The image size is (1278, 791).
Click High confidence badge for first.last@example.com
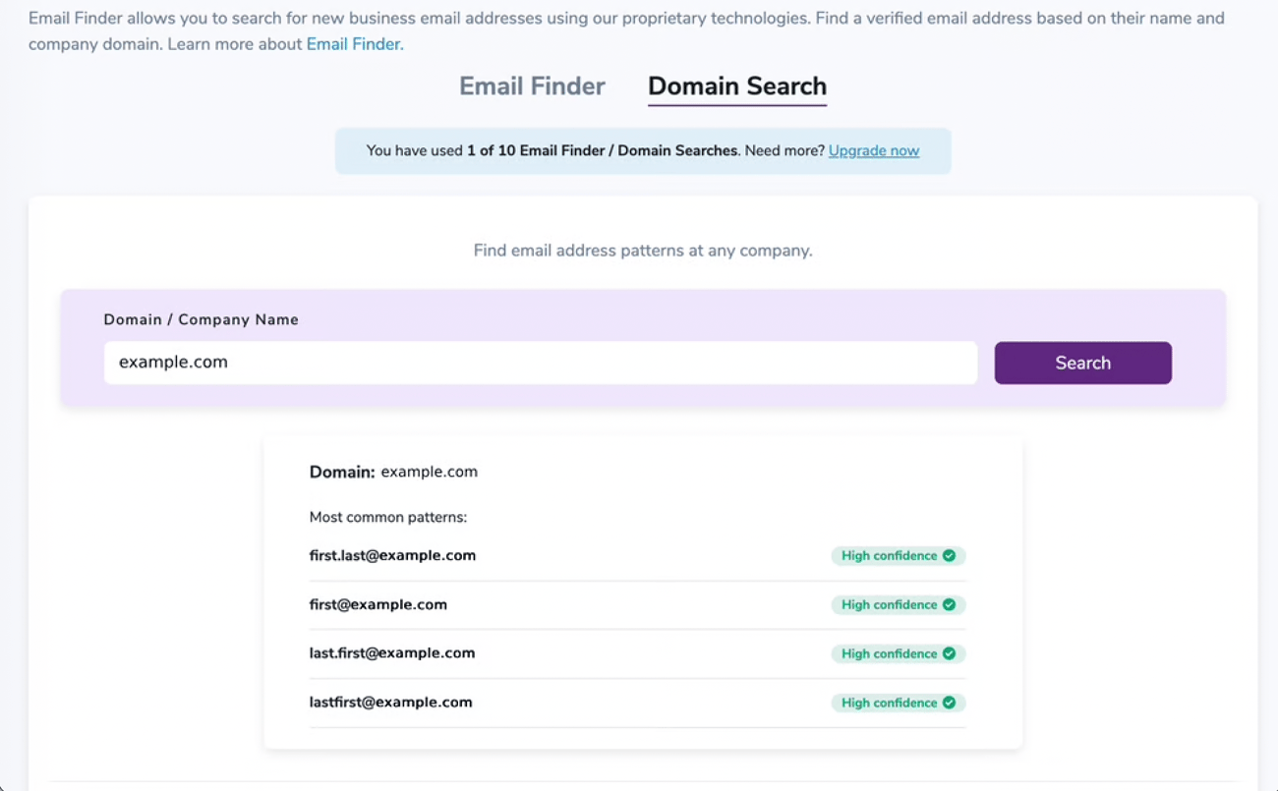[899, 556]
